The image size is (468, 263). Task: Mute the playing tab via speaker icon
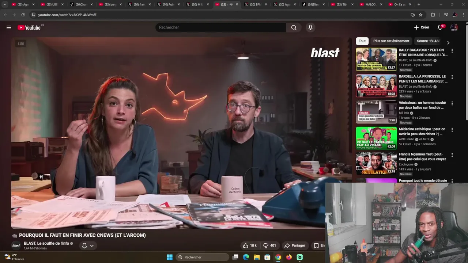click(x=231, y=4)
